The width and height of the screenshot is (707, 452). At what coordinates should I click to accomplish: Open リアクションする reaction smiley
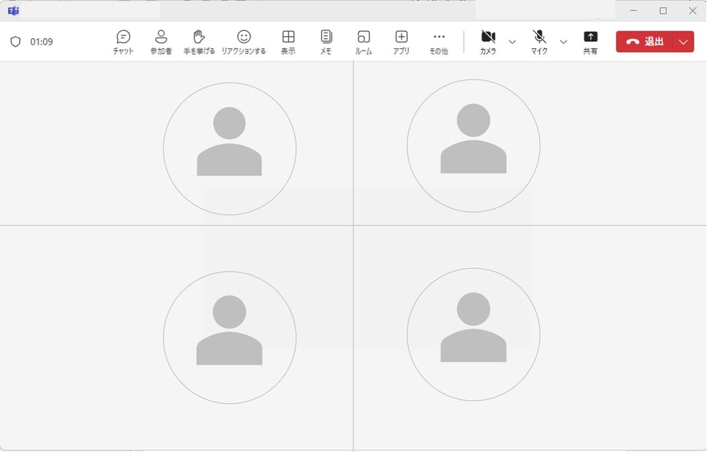pyautogui.click(x=244, y=42)
